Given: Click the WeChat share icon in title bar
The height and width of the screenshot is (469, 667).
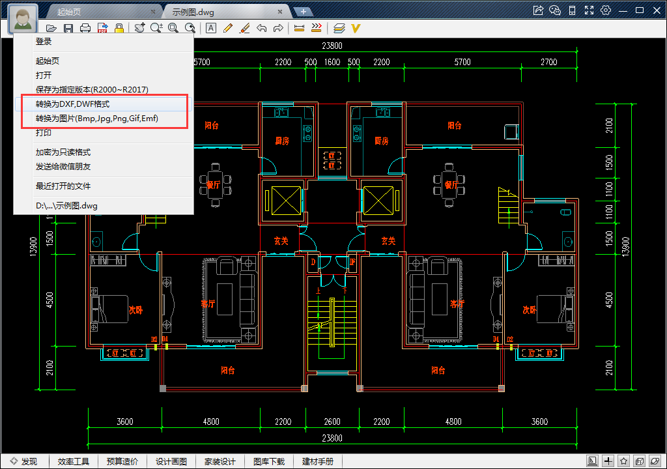Looking at the screenshot, I should [555, 10].
